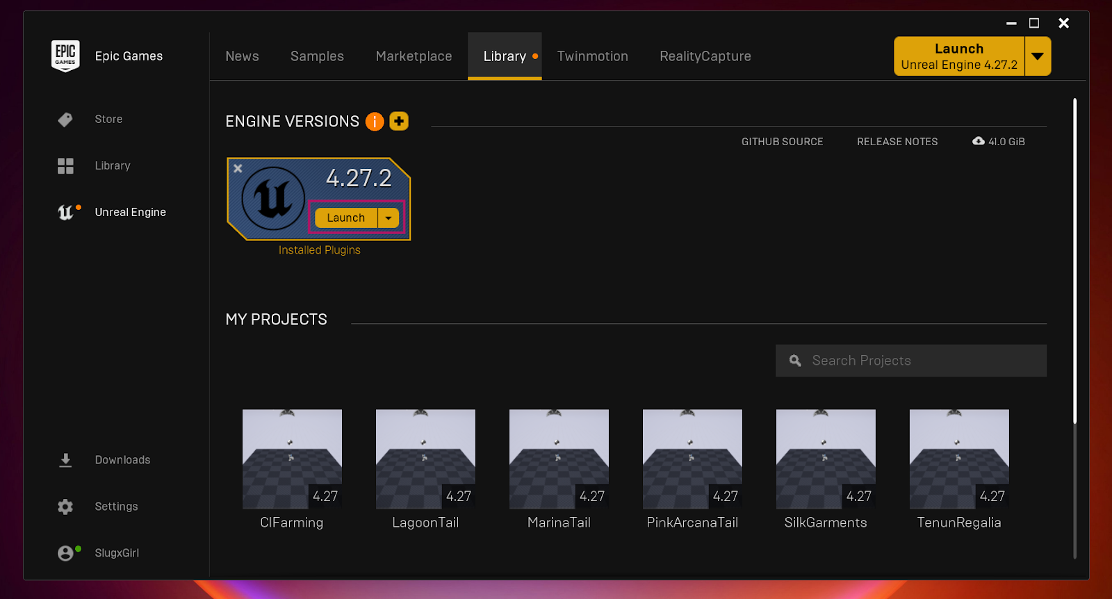Open the Release Notes link
This screenshot has height=599, width=1112.
(x=897, y=142)
